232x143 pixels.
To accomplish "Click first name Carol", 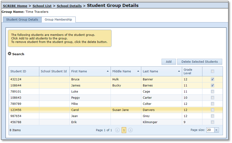I will (x=75, y=110).
